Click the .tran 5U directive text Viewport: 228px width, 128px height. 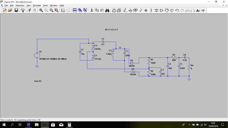coord(37,81)
